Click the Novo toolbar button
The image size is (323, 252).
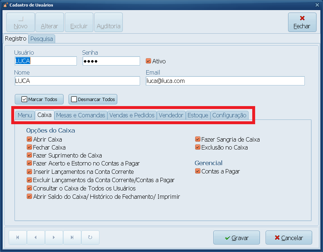point(21,22)
